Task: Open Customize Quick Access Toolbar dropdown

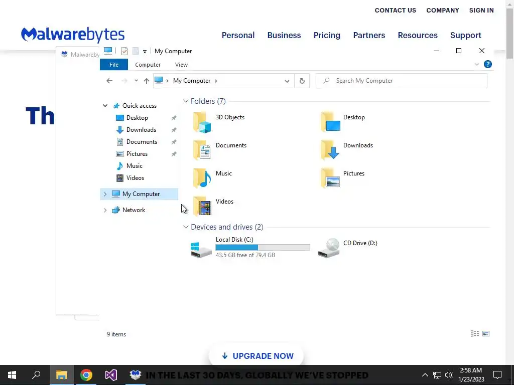Action: (x=145, y=52)
